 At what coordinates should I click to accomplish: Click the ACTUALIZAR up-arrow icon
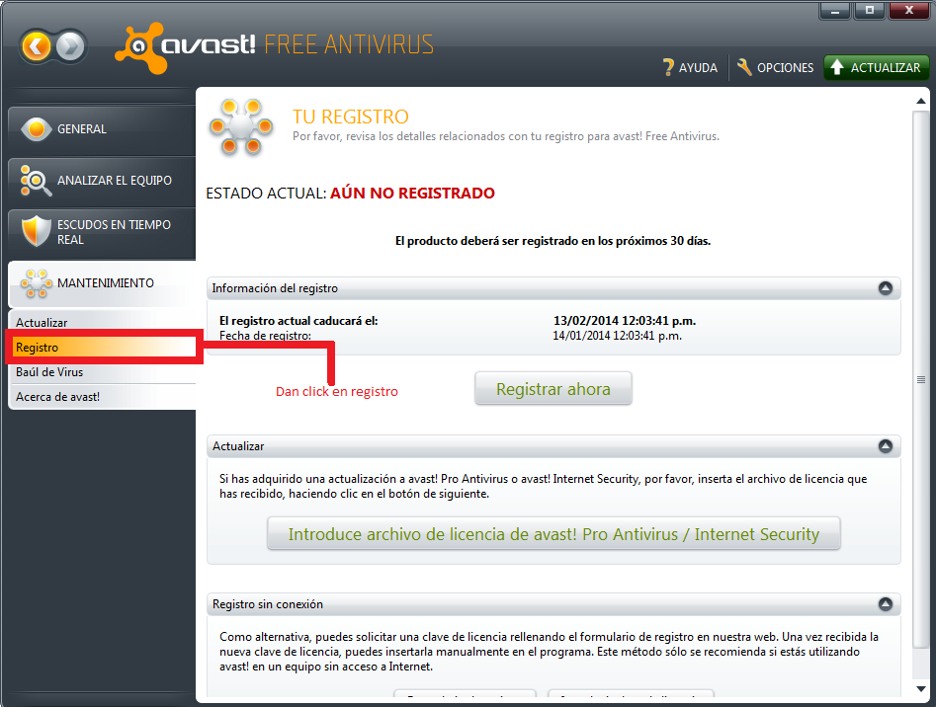pos(837,67)
